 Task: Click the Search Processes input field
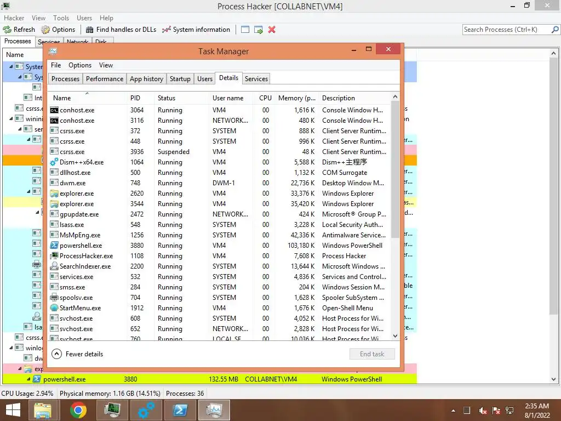506,30
